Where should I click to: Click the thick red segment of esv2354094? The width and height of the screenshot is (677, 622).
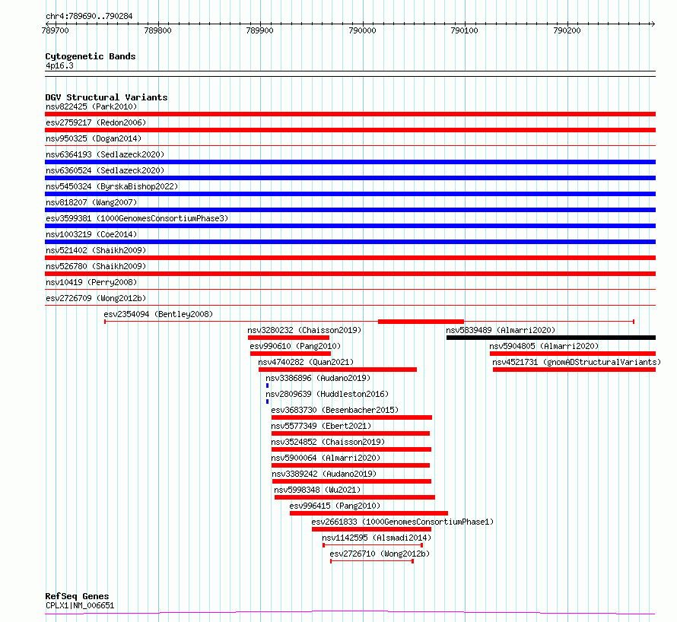point(421,322)
